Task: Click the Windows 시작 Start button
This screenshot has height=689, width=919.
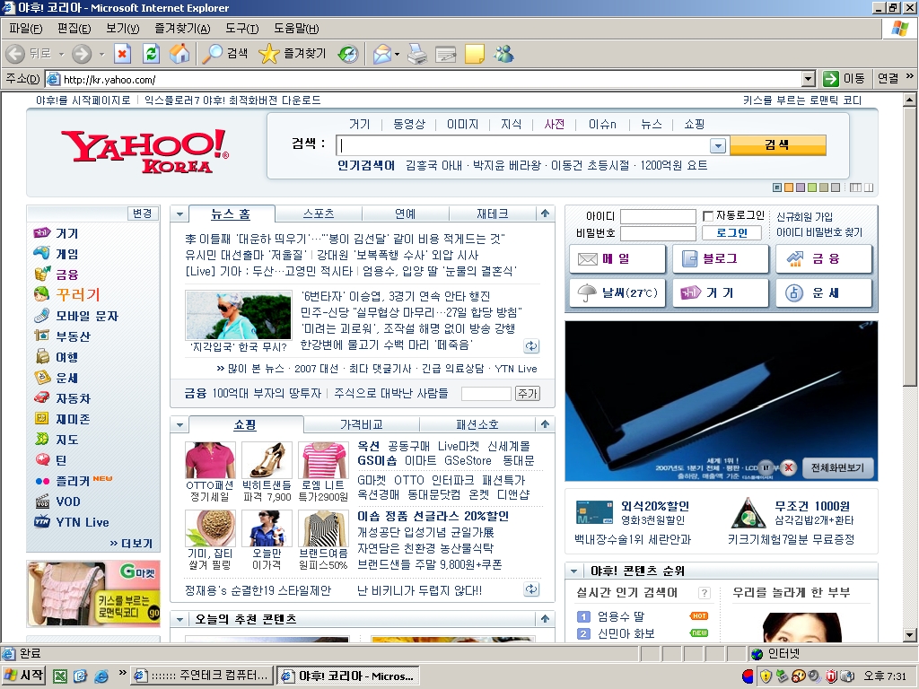Action: 23,676
